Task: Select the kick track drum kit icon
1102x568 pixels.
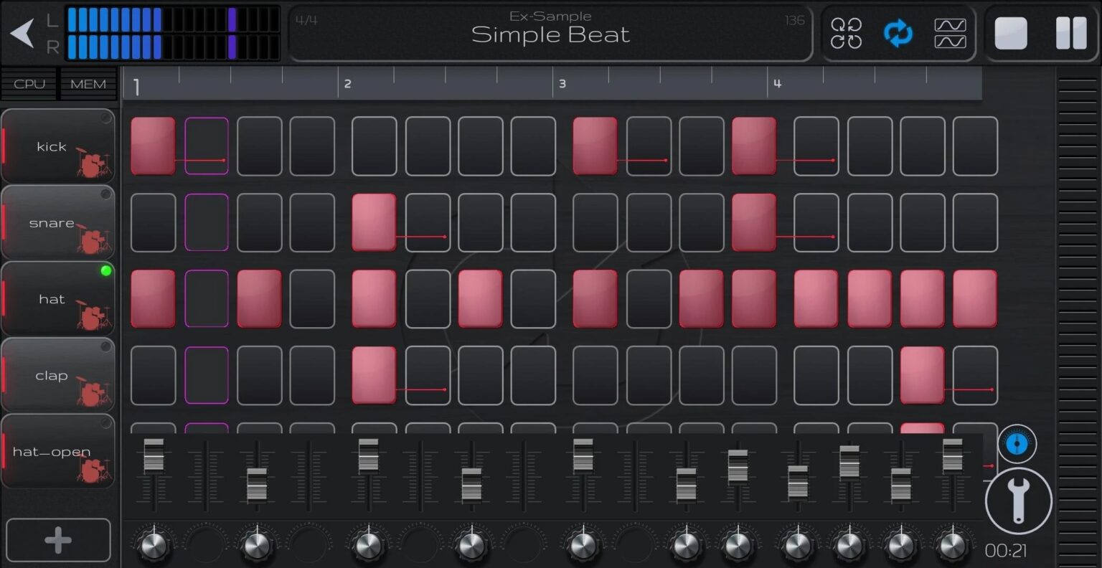Action: pyautogui.click(x=93, y=158)
